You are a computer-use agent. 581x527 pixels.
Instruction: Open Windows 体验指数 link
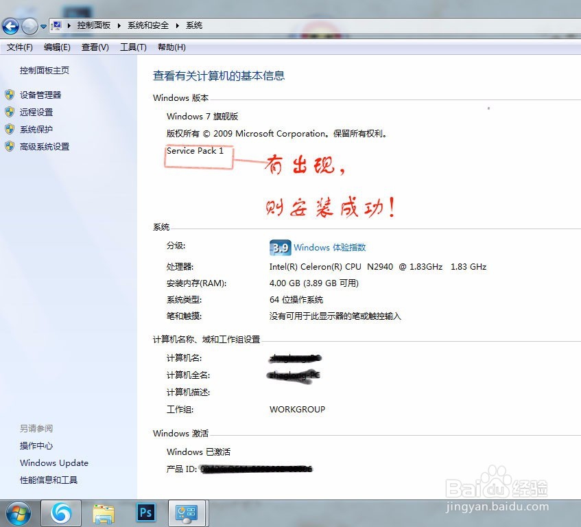tap(330, 247)
